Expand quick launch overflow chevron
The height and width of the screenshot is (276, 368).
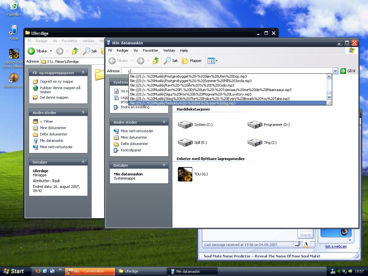(x=60, y=270)
